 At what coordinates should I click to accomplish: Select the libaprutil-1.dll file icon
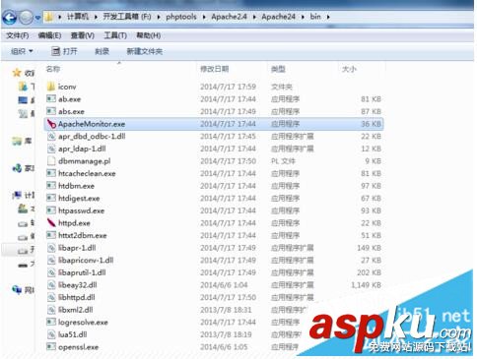click(x=51, y=272)
